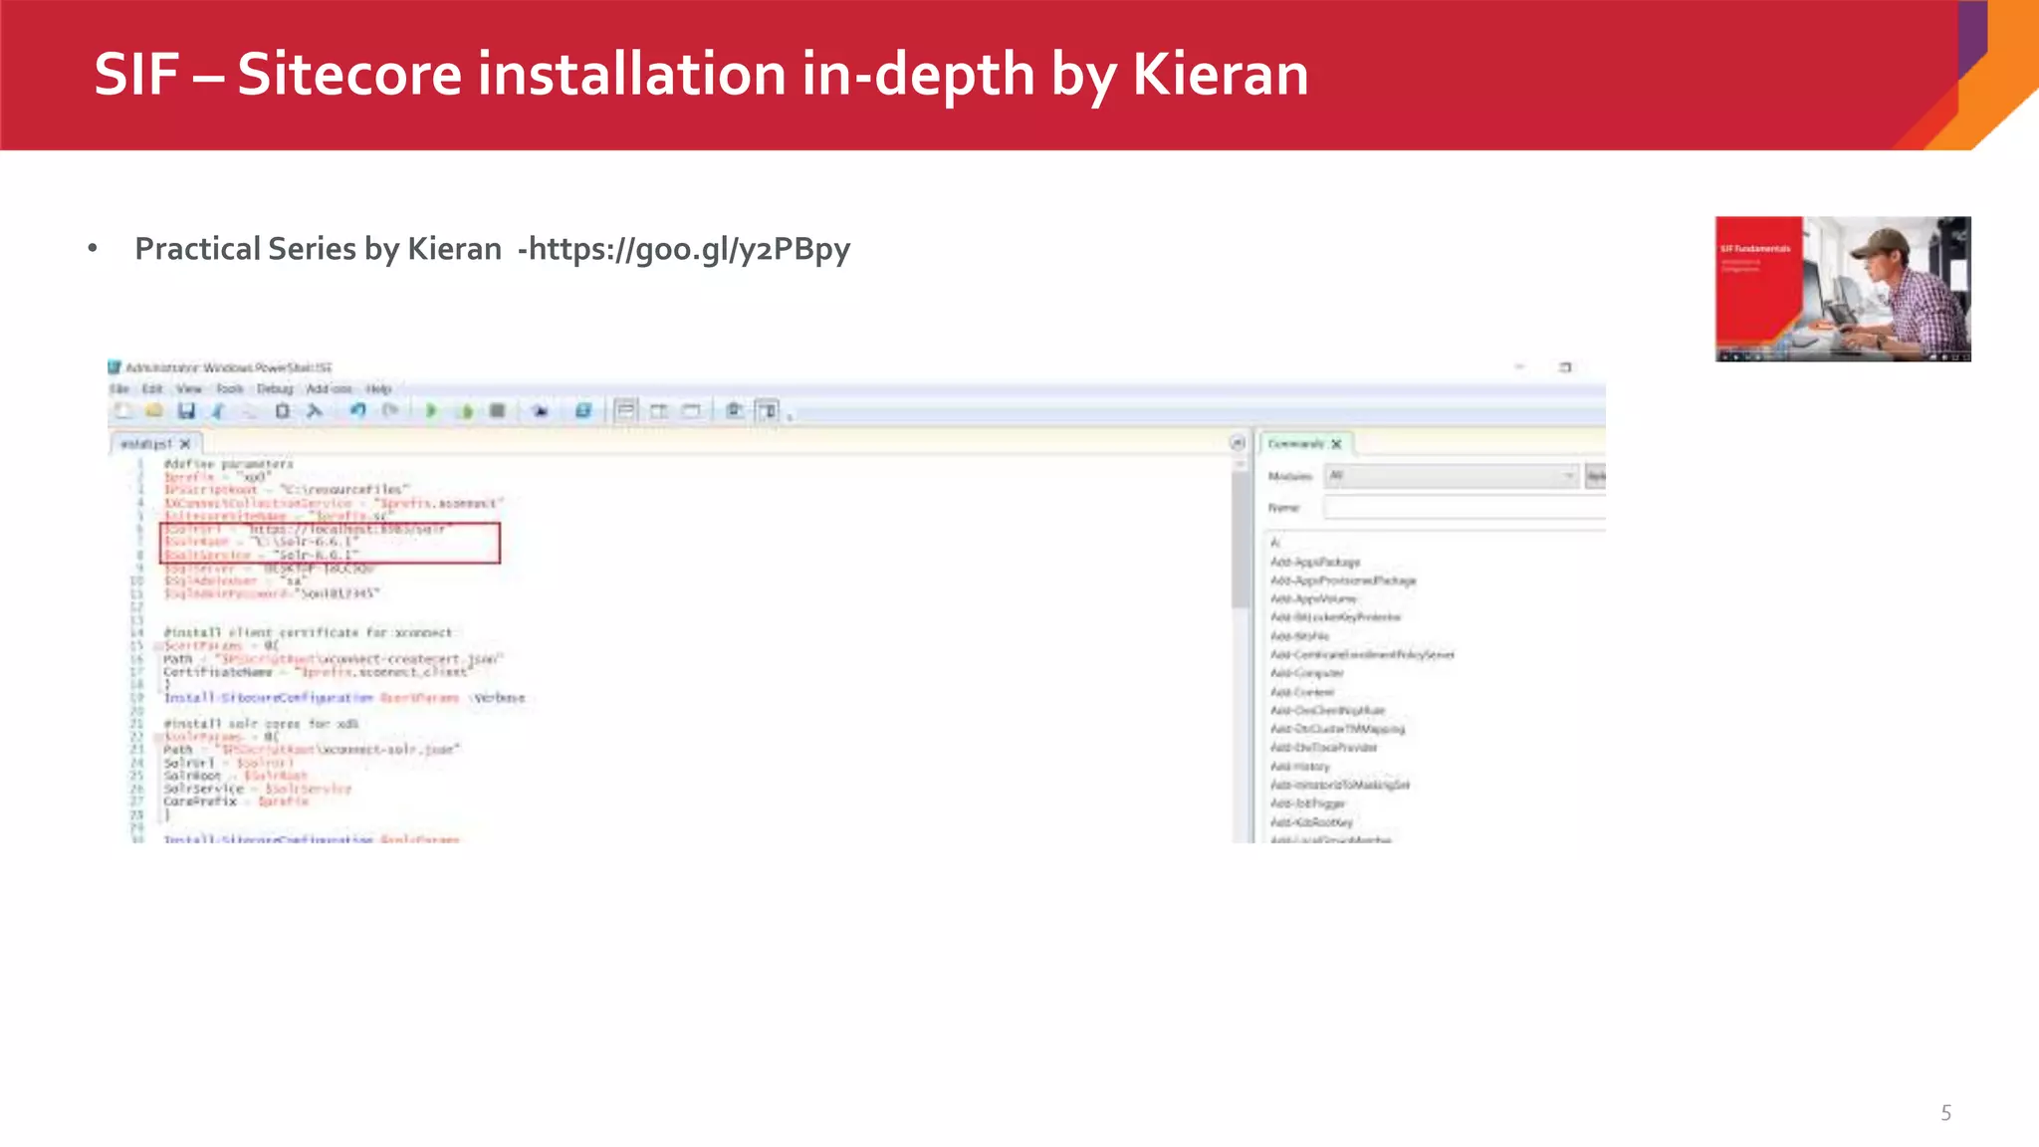Image resolution: width=2039 pixels, height=1147 pixels.
Task: Select Add-InitiatorIdToMaskingSet in command list
Action: [1340, 785]
